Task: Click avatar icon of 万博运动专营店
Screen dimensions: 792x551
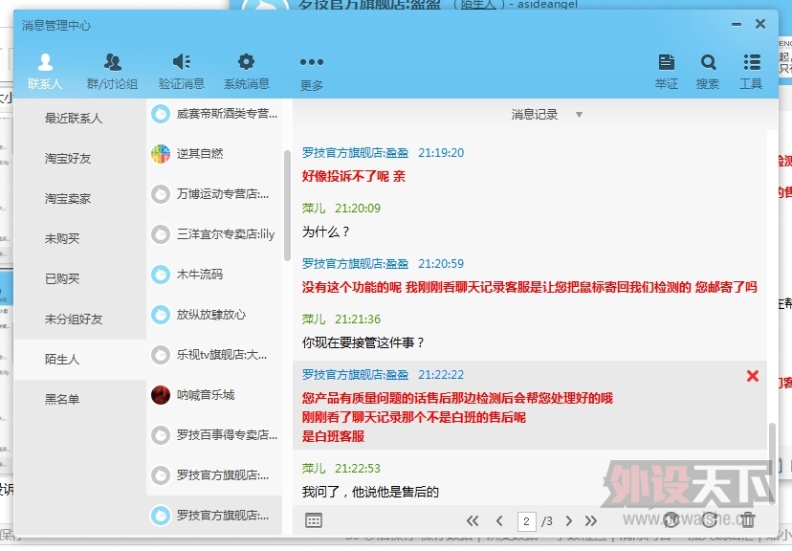Action: [x=161, y=194]
